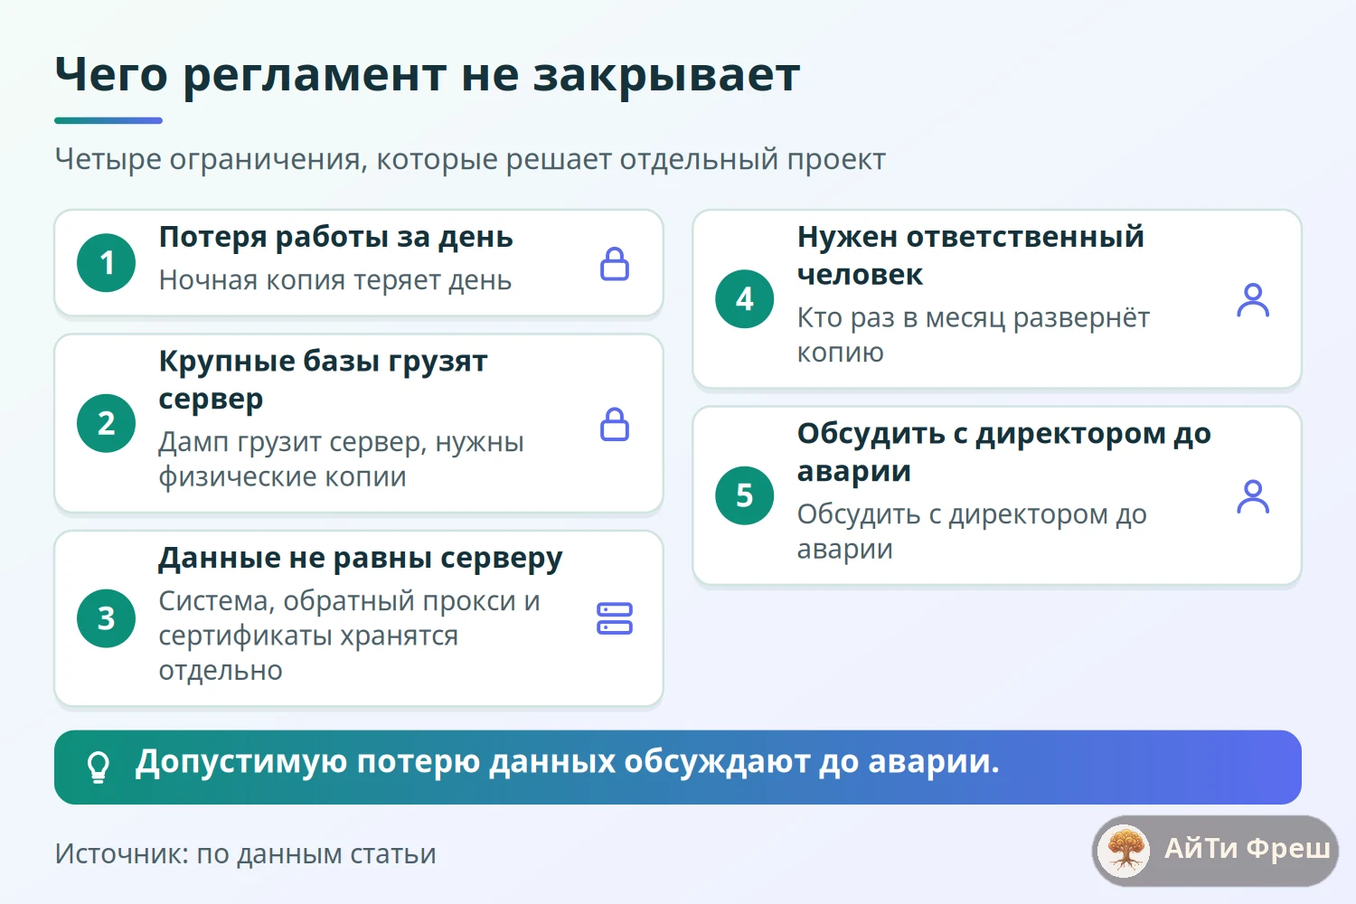This screenshot has width=1356, height=904.
Task: Select the gray description text in card 5
Action: coord(972,532)
